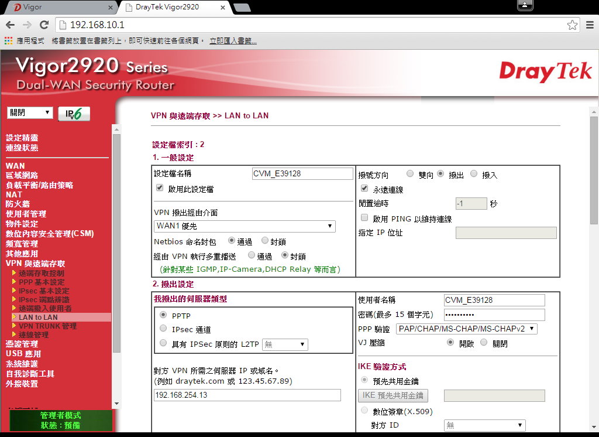This screenshot has width=599, height=437.
Task: Click the IPv6 icon button
Action: [74, 114]
